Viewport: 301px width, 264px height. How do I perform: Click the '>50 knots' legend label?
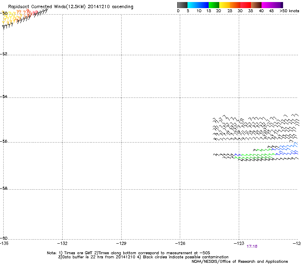tap(289, 11)
